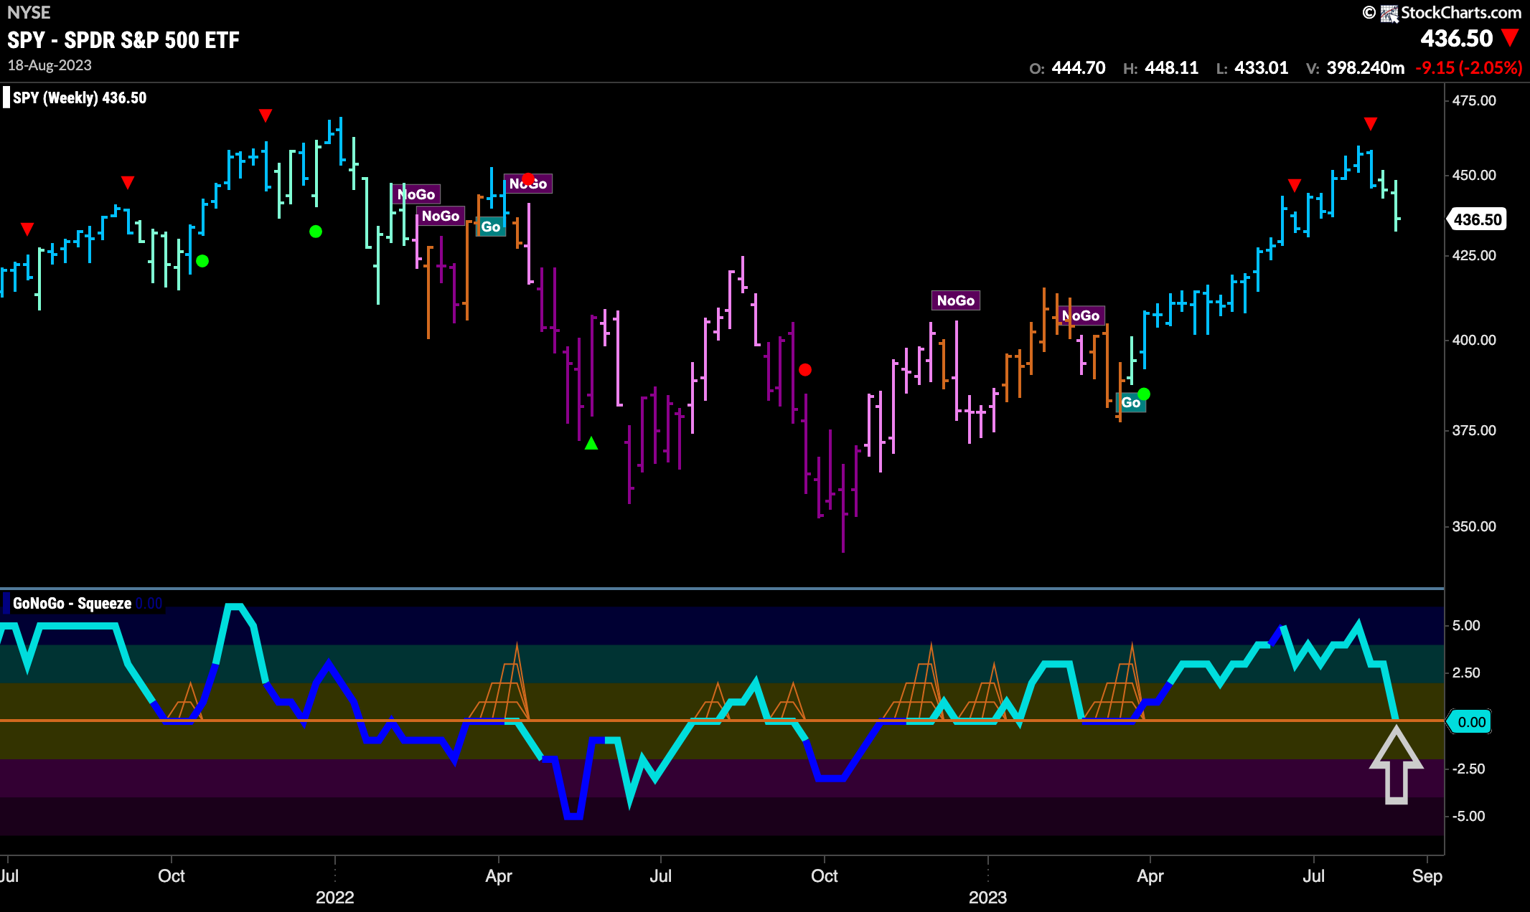Select the change value -9.15 (-2.05%)
The width and height of the screenshot is (1530, 912).
click(1469, 68)
